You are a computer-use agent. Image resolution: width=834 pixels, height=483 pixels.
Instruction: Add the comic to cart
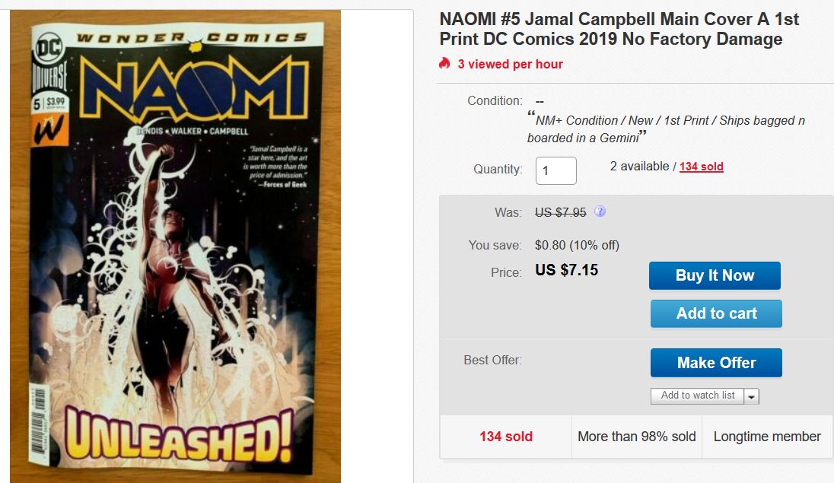pos(716,313)
